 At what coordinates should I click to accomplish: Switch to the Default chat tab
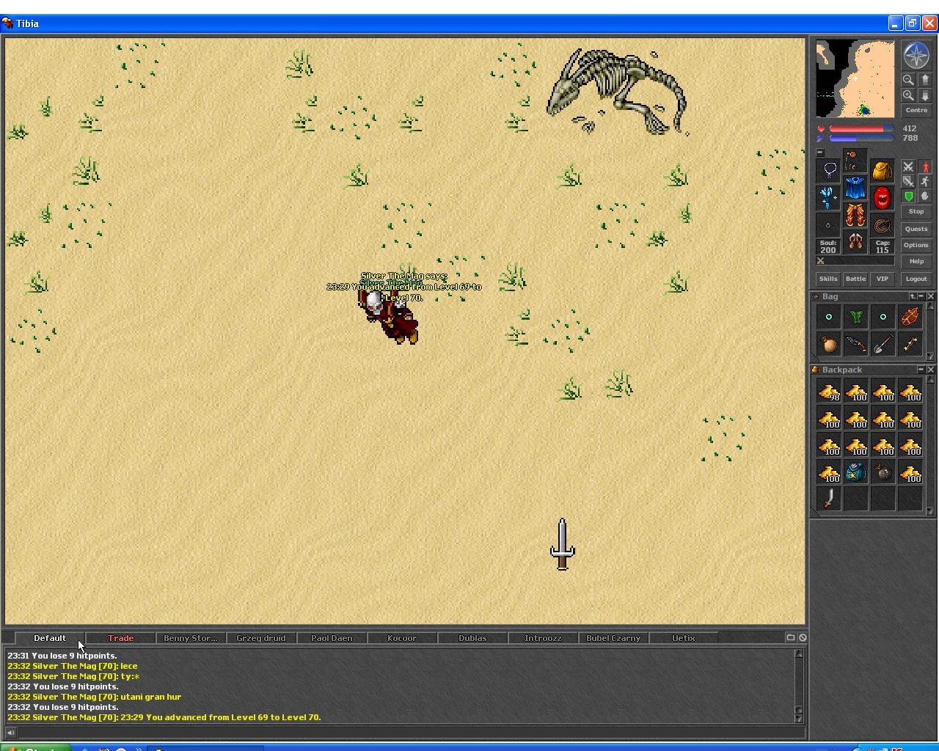click(x=50, y=638)
